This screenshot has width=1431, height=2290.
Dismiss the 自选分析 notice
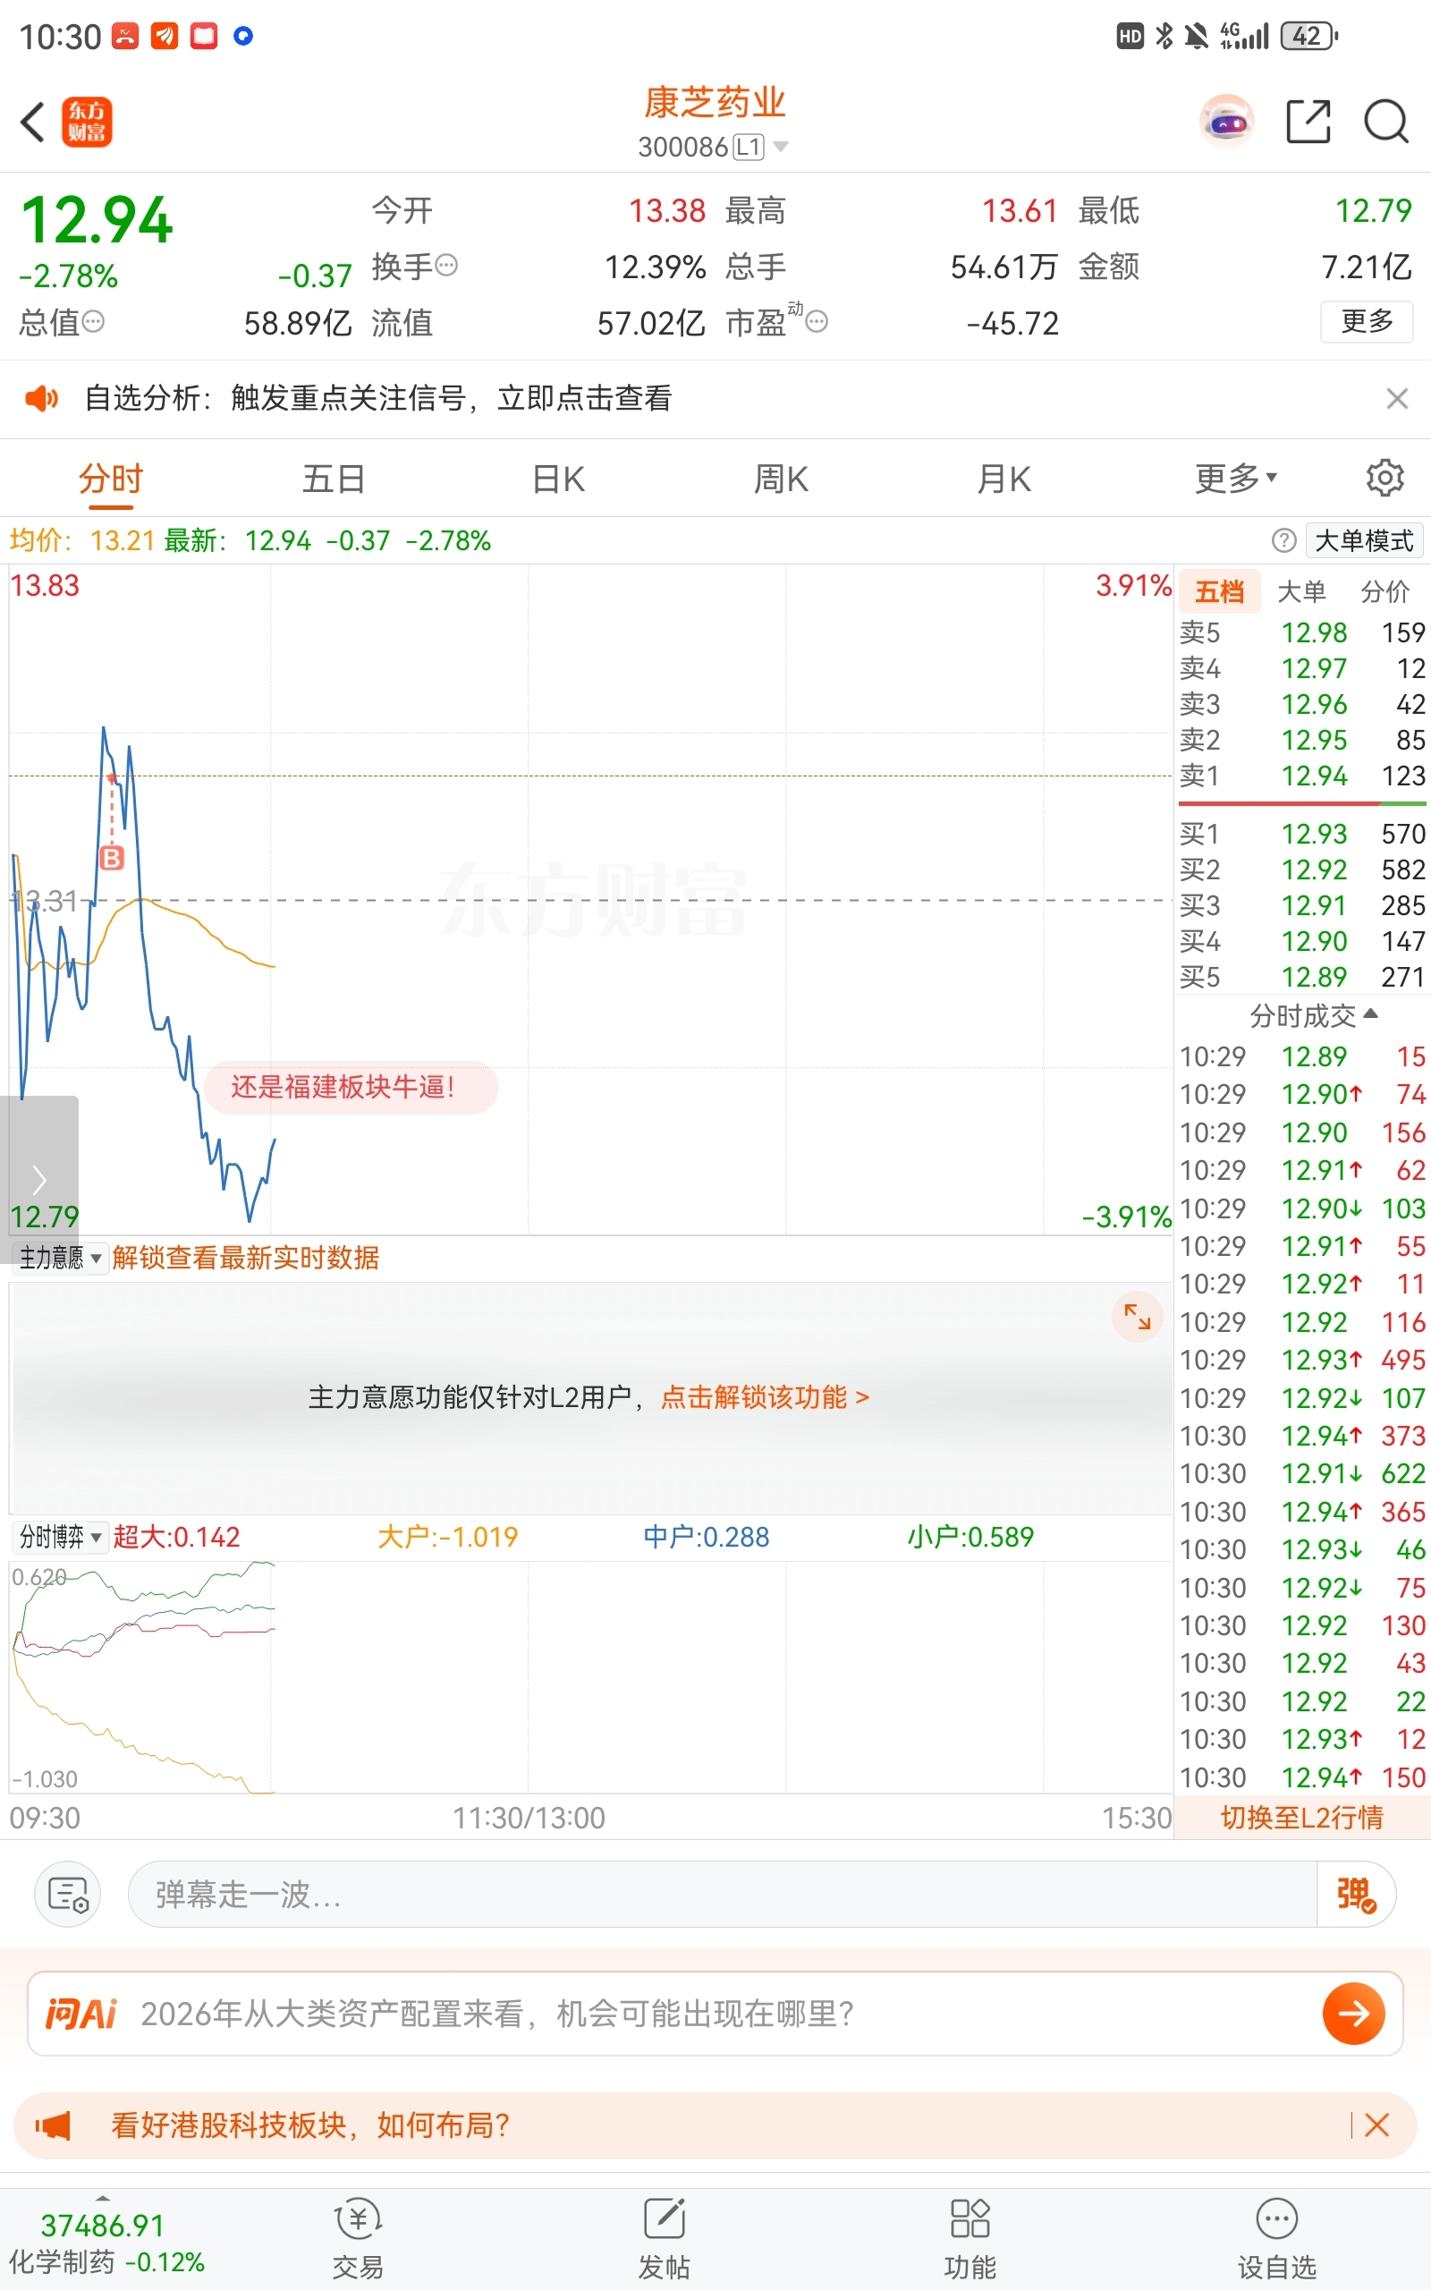point(1397,398)
